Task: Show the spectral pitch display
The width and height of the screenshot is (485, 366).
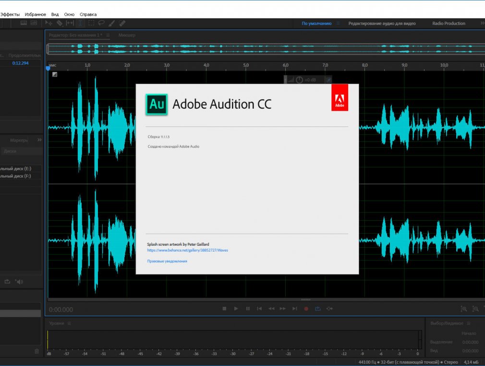Action: [34, 23]
